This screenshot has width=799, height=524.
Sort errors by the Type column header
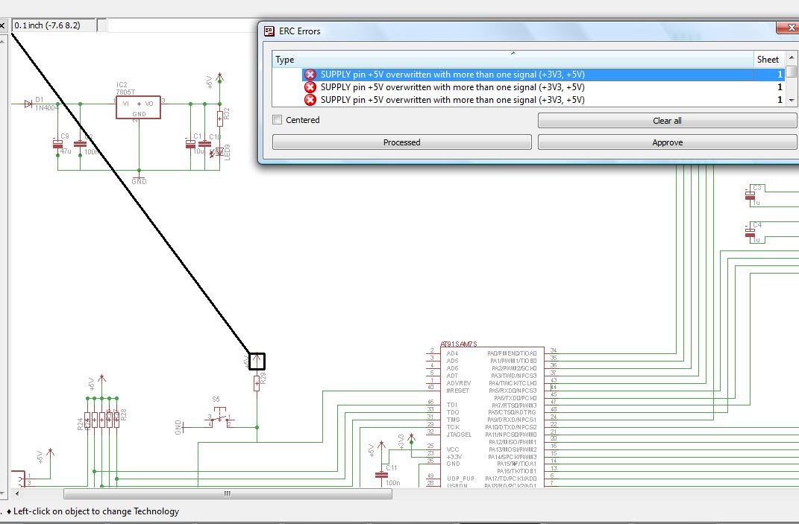[513, 59]
